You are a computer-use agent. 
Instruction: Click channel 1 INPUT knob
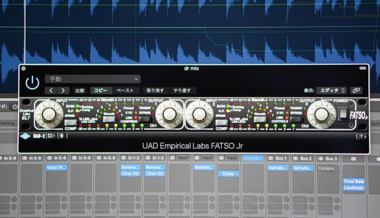tap(49, 114)
